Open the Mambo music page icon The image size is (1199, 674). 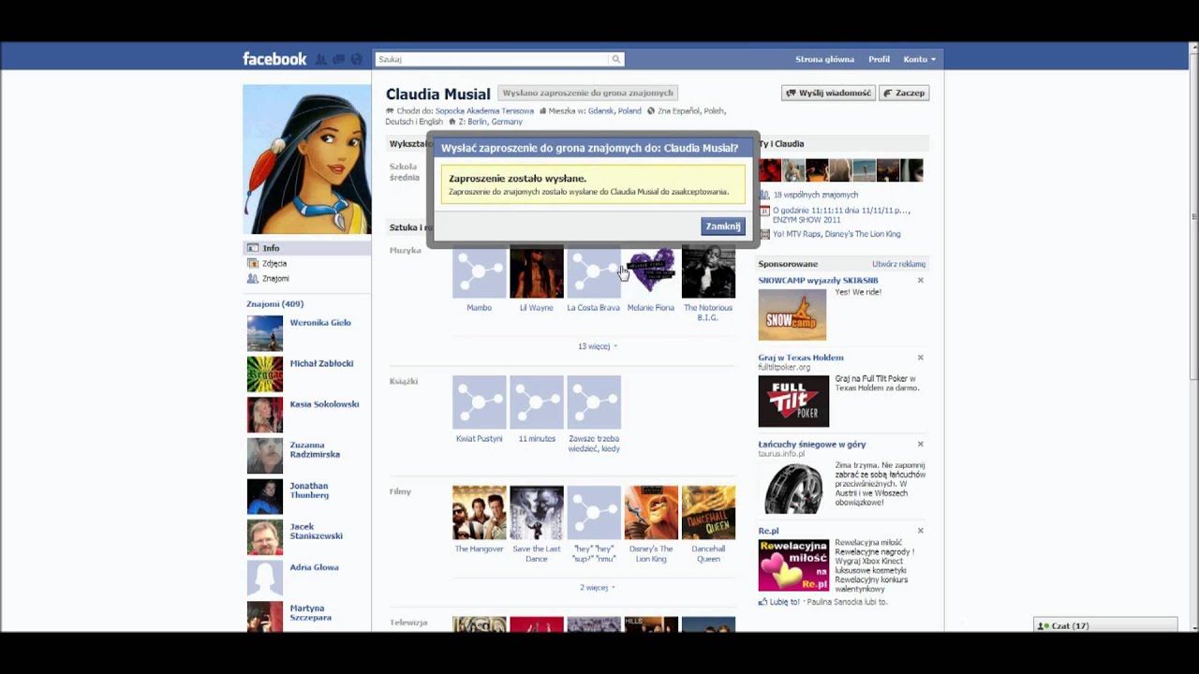click(x=480, y=271)
